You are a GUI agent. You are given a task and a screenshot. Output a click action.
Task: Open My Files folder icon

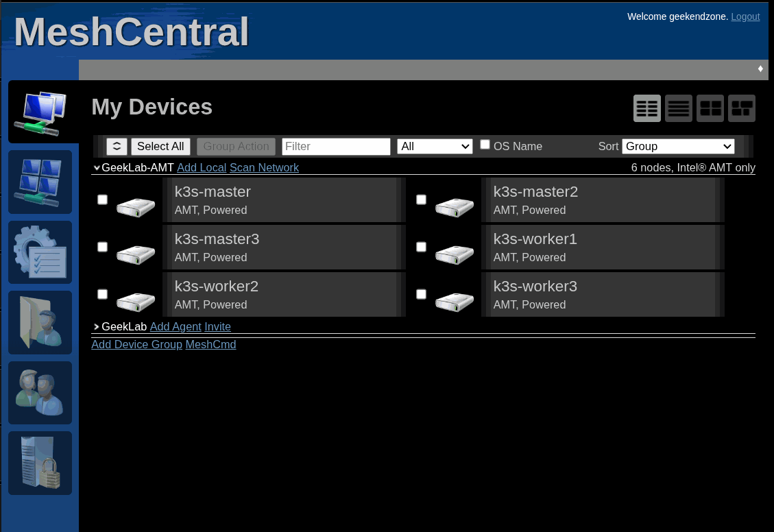pyautogui.click(x=40, y=322)
